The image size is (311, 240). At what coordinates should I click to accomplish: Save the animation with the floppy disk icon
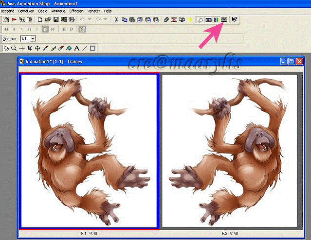[x=56, y=19]
